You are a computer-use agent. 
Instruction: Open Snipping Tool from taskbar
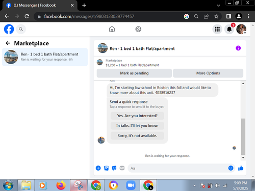pyautogui.click(x=79, y=185)
